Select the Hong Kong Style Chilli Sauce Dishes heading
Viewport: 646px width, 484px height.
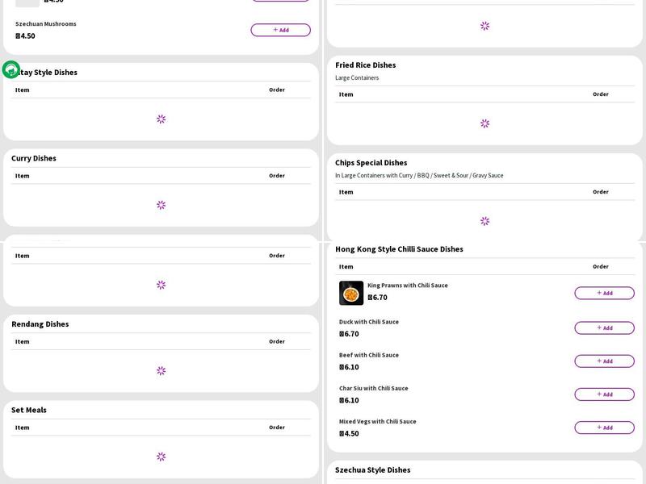pyautogui.click(x=399, y=249)
